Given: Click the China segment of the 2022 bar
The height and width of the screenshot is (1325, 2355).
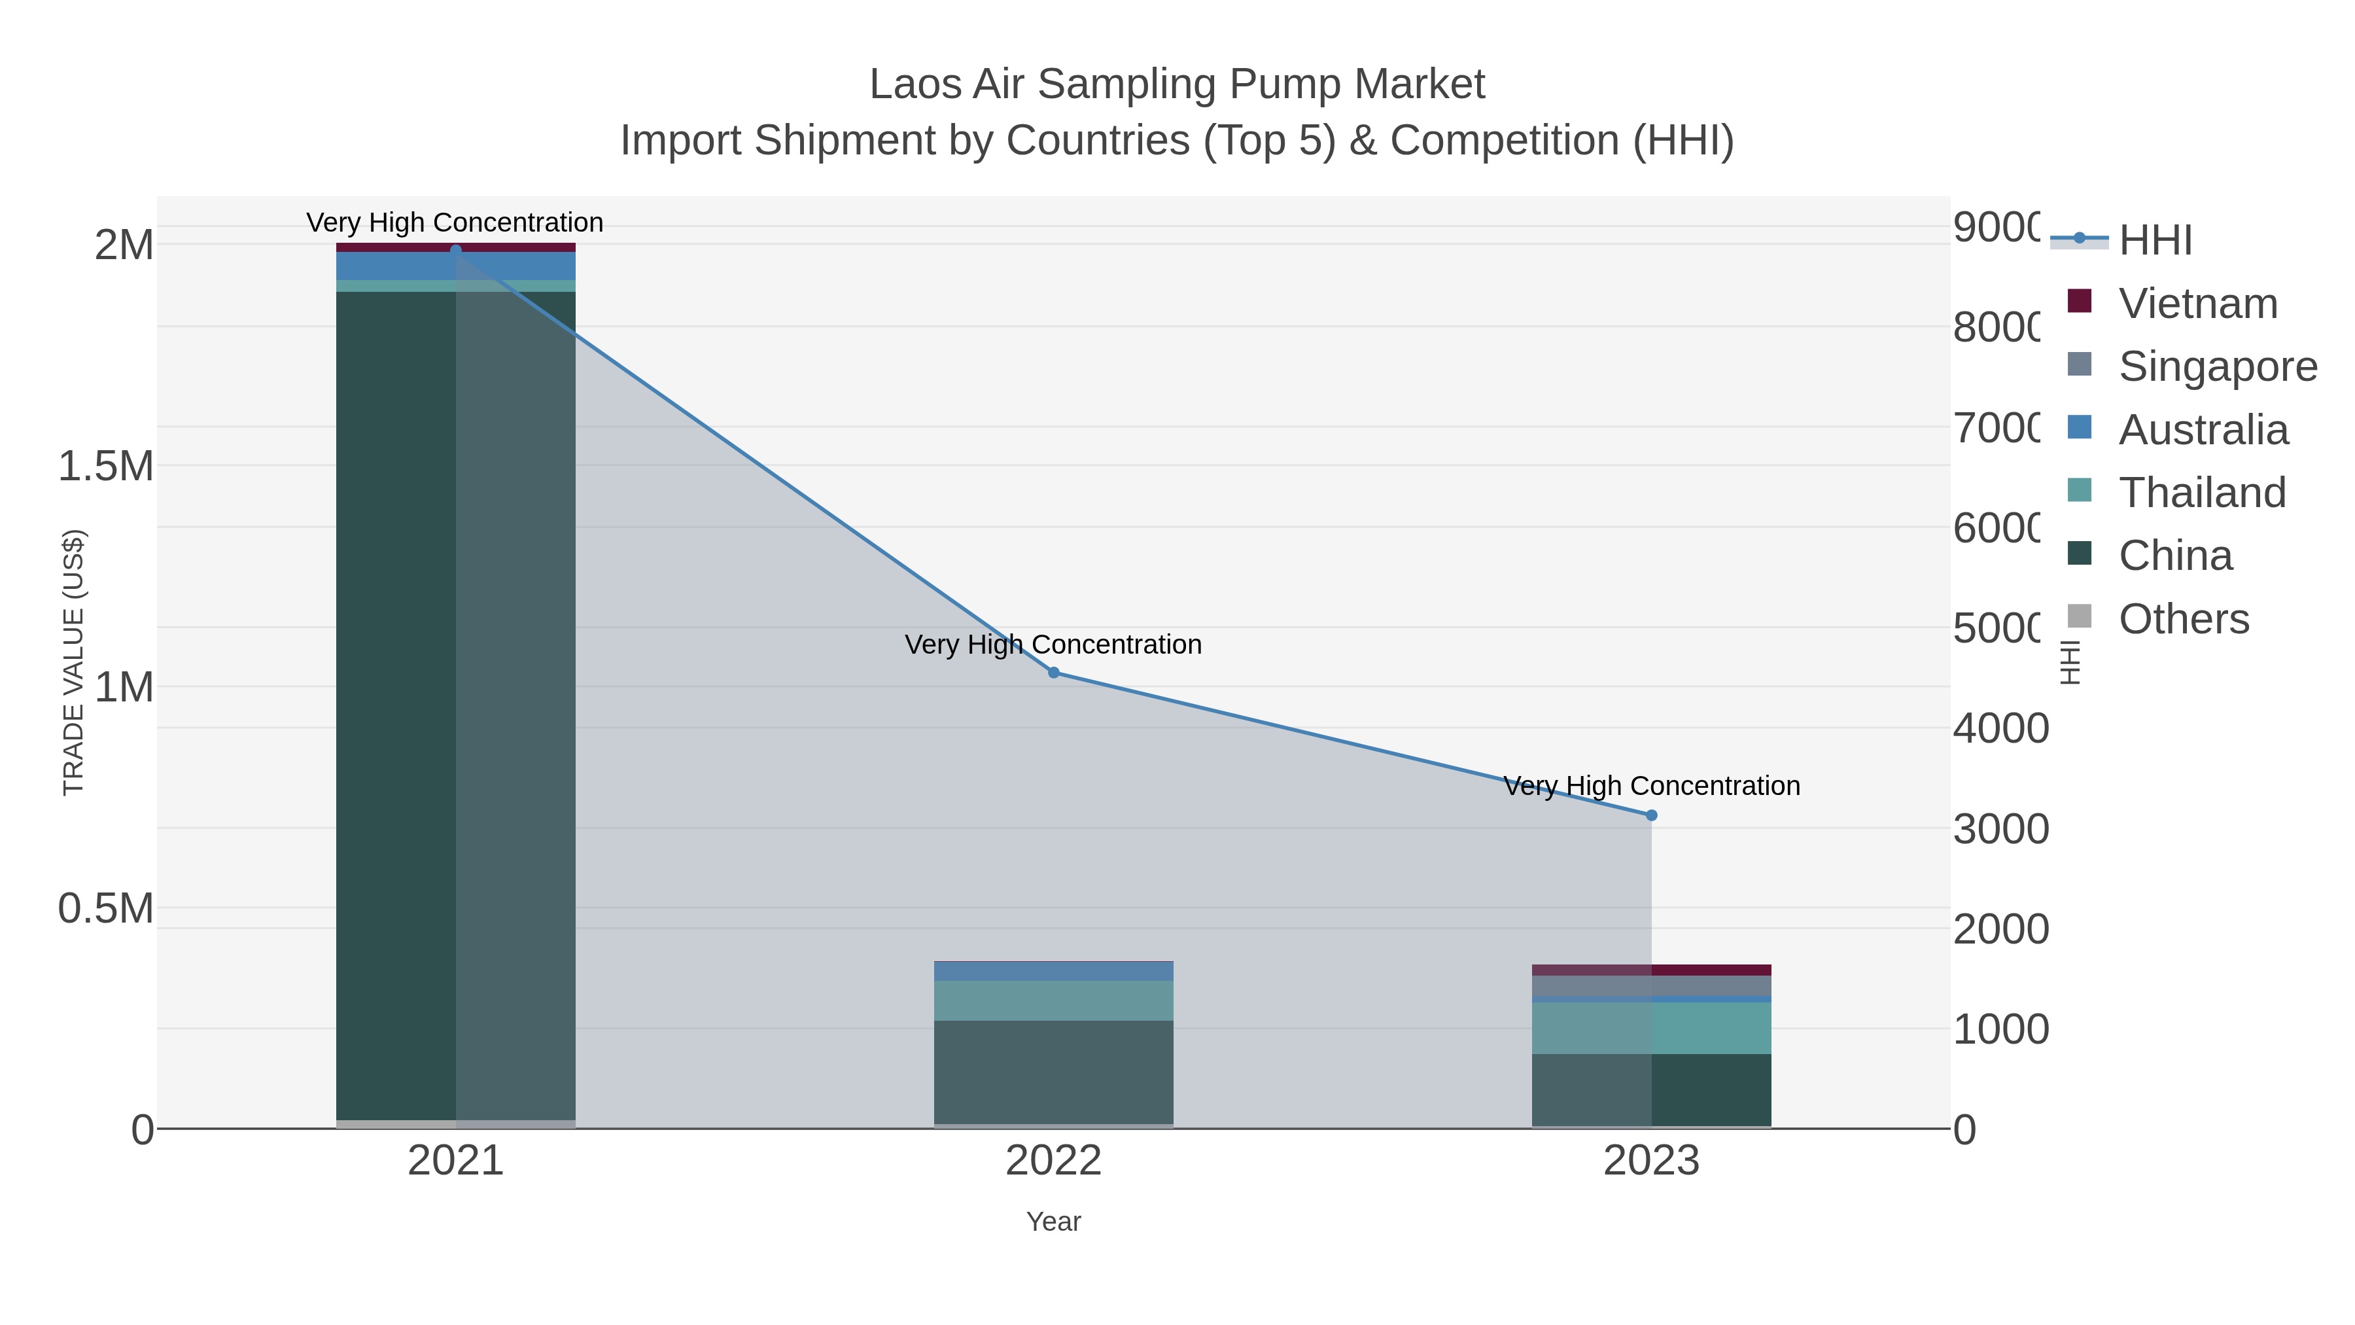Looking at the screenshot, I should [1053, 1072].
